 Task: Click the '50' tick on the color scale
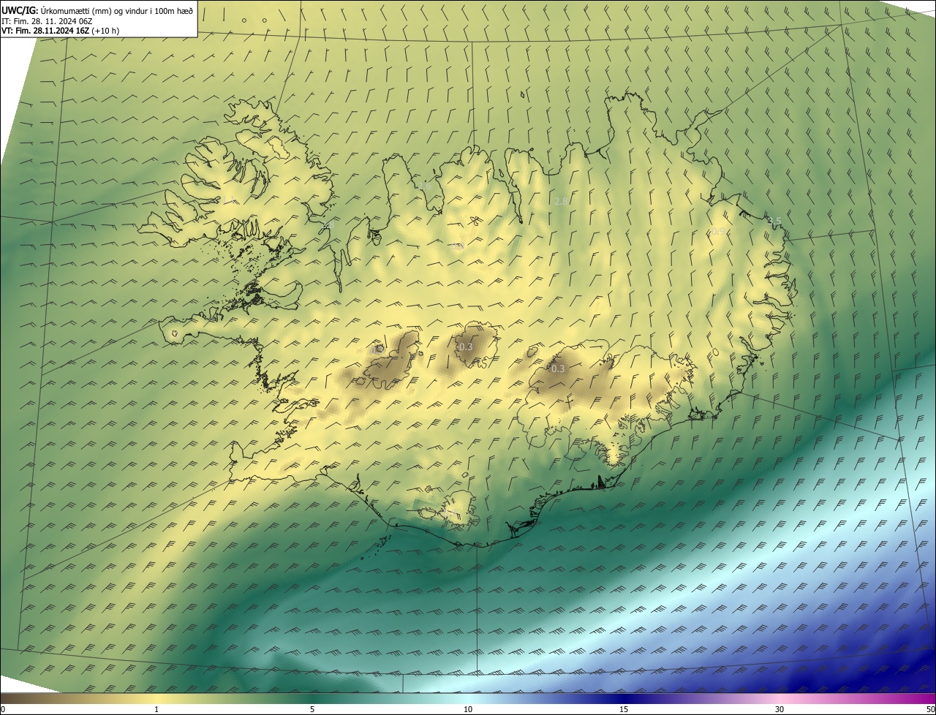point(930,709)
